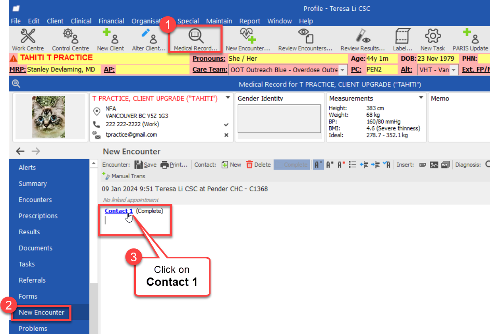Screen dimensions: 490x334
Task: Insert an attachment with the paperclip icon
Action: 422,165
